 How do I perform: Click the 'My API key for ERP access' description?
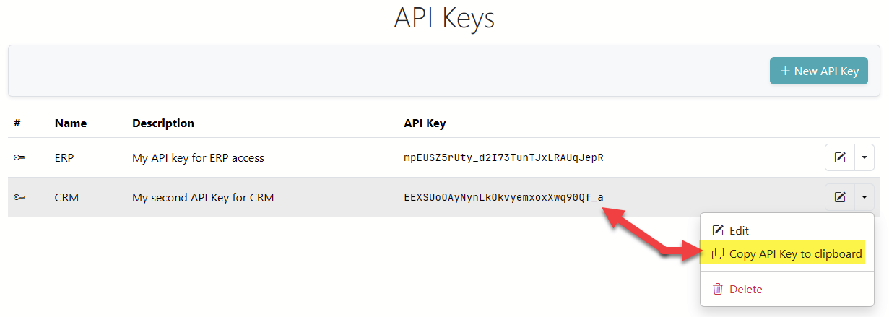point(198,157)
